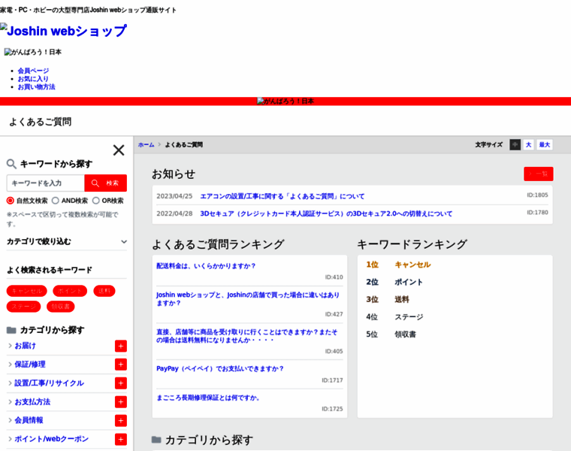Select the OR検索 radio button
Screen dimensions: 571x451
click(x=95, y=201)
